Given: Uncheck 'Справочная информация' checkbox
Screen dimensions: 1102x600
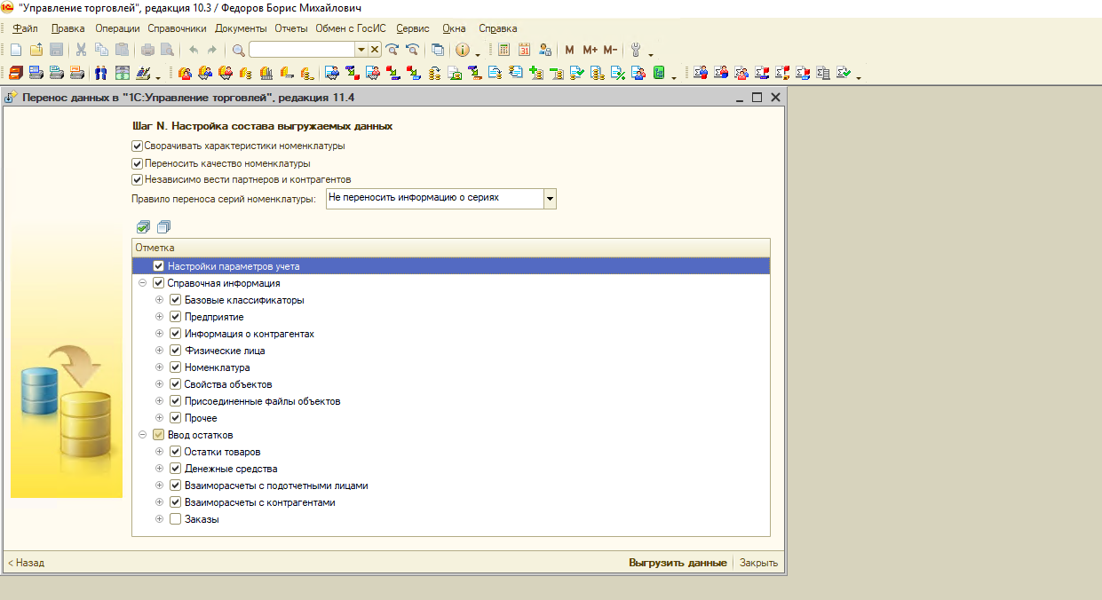Looking at the screenshot, I should [x=159, y=283].
